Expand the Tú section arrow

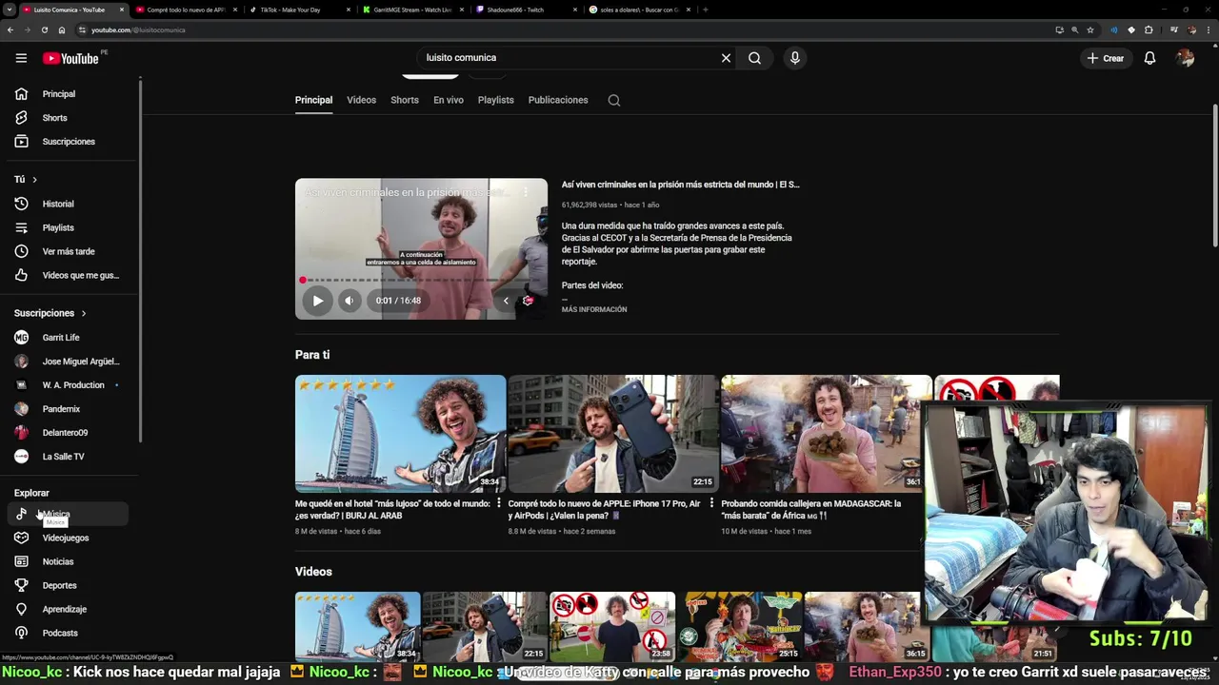[x=35, y=180]
